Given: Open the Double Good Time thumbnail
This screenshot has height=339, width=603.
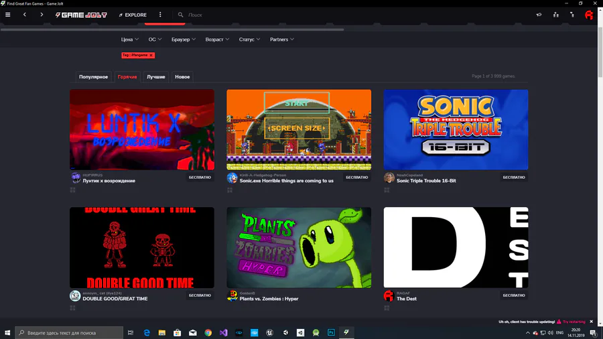Looking at the screenshot, I should pos(142,247).
